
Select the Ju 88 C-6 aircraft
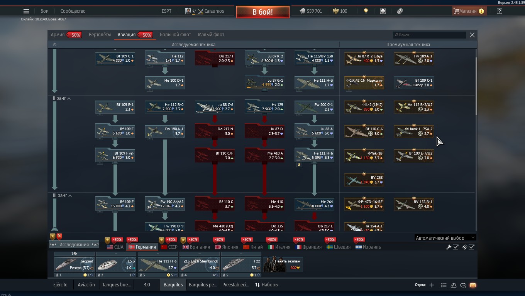pyautogui.click(x=215, y=107)
